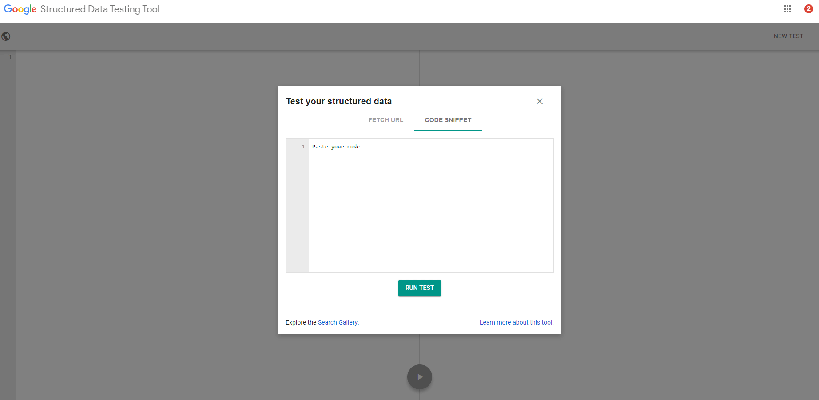Open notifications via the red badge showing 2

(808, 9)
